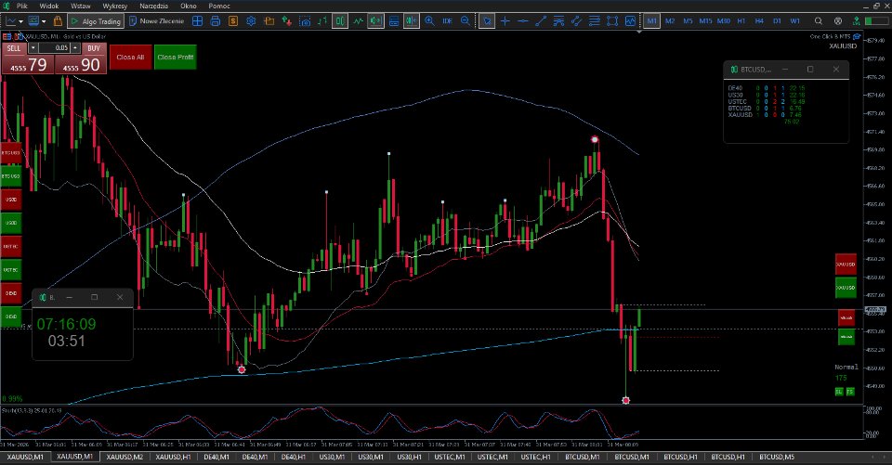Click the print icon in the toolbar
The image size is (892, 465).
(x=215, y=21)
